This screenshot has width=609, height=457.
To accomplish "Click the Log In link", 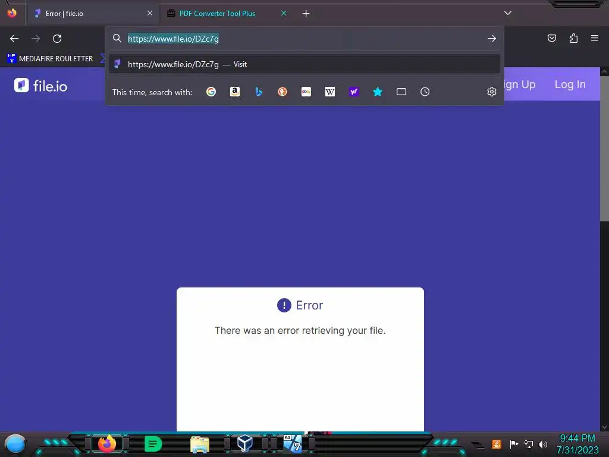I will pyautogui.click(x=570, y=84).
